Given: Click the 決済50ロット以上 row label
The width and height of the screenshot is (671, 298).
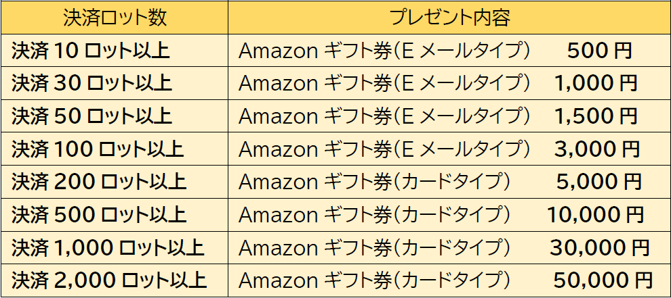Looking at the screenshot, I should pos(91,116).
